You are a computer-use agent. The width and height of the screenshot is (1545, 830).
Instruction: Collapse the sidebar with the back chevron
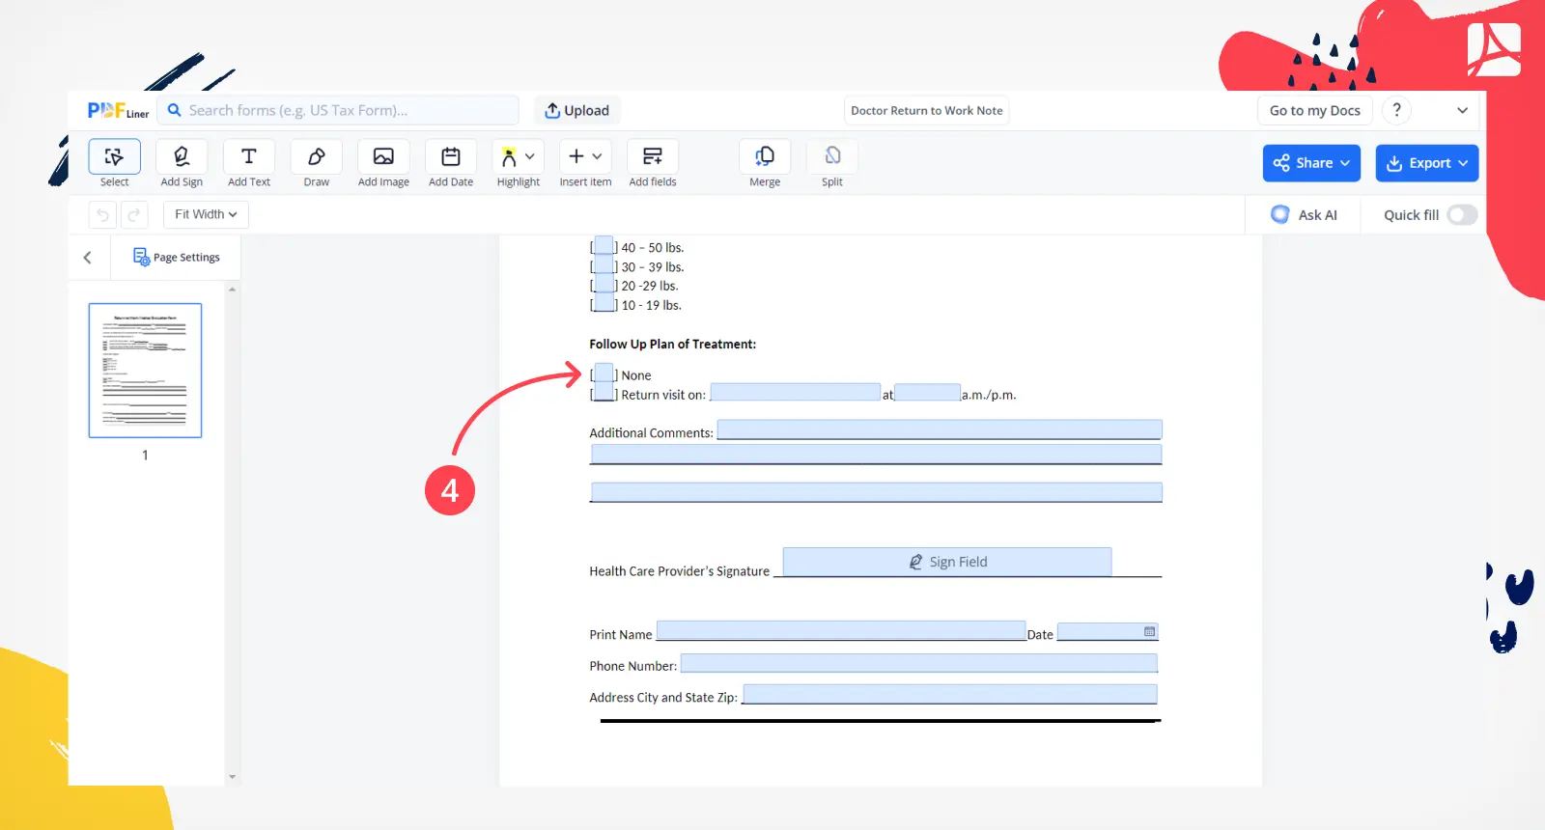[x=88, y=258]
